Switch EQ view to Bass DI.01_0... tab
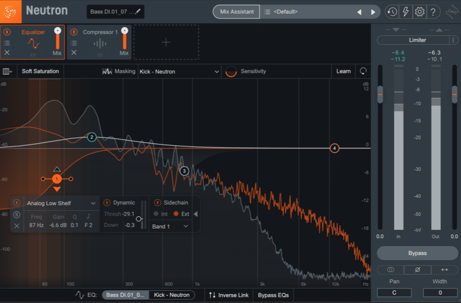Image resolution: width=461 pixels, height=303 pixels. tap(125, 295)
